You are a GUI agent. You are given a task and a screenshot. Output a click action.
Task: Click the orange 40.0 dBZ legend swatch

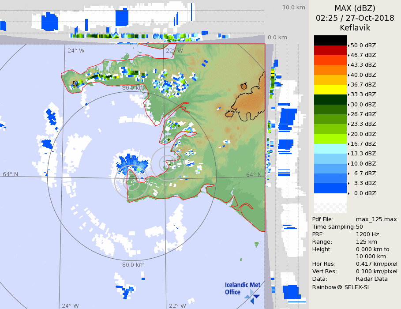(330, 70)
